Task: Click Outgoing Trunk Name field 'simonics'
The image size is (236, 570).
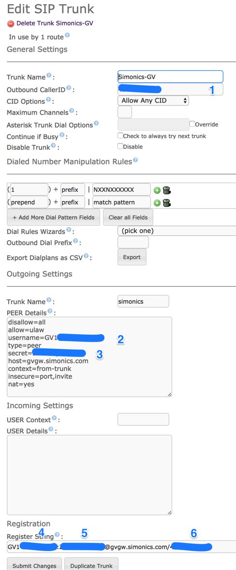Action: pos(144,301)
